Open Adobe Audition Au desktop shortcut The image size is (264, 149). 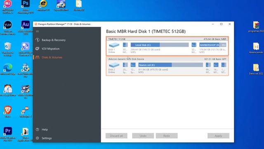[26, 28]
